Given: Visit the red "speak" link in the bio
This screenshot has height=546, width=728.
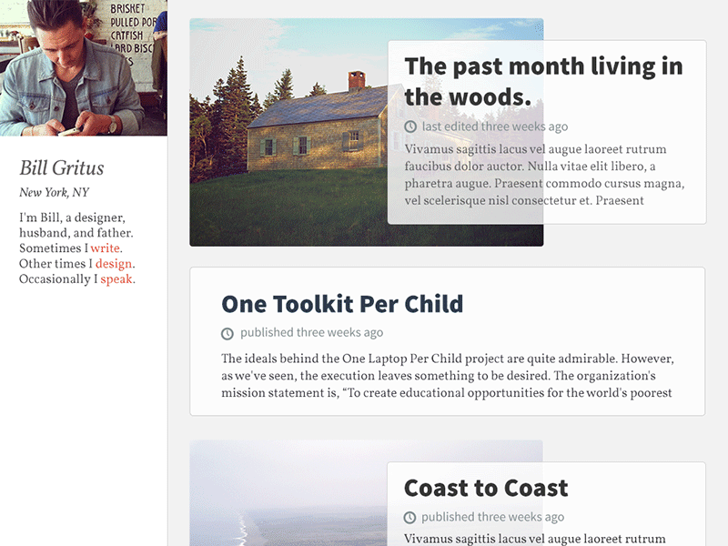Looking at the screenshot, I should point(116,279).
